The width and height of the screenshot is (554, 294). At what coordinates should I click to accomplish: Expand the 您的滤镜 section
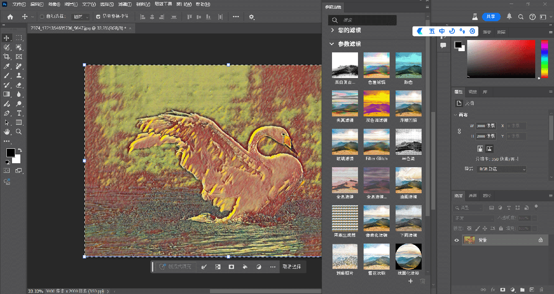click(x=332, y=30)
